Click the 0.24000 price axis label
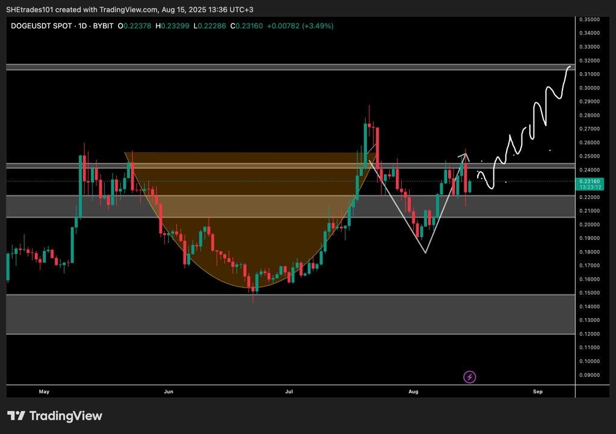The height and width of the screenshot is (434, 616). point(590,170)
